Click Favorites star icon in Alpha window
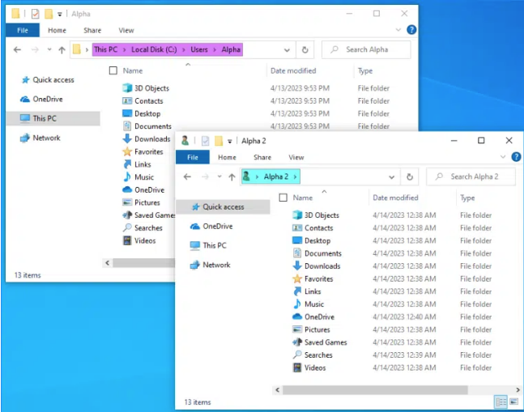Image resolution: width=524 pixels, height=412 pixels. [127, 151]
